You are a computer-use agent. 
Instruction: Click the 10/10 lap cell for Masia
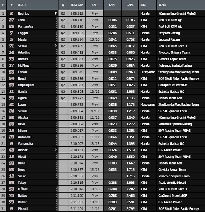click(x=95, y=39)
